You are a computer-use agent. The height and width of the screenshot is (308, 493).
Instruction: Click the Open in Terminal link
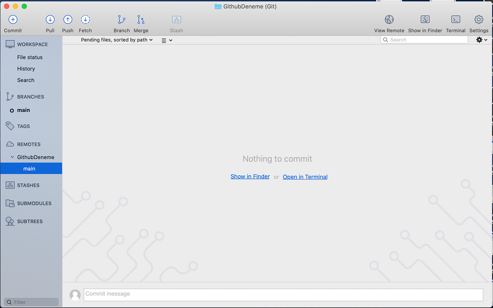click(x=305, y=176)
